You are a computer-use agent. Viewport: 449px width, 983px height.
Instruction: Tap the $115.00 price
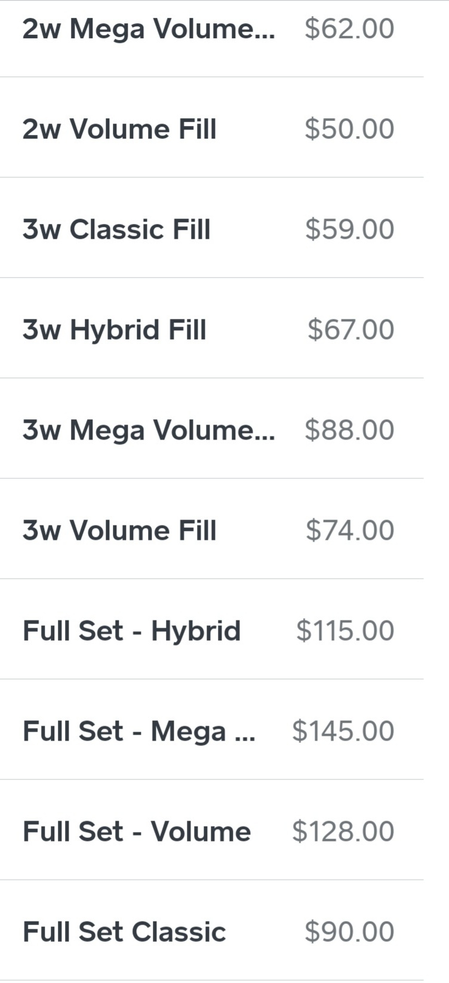pos(345,631)
